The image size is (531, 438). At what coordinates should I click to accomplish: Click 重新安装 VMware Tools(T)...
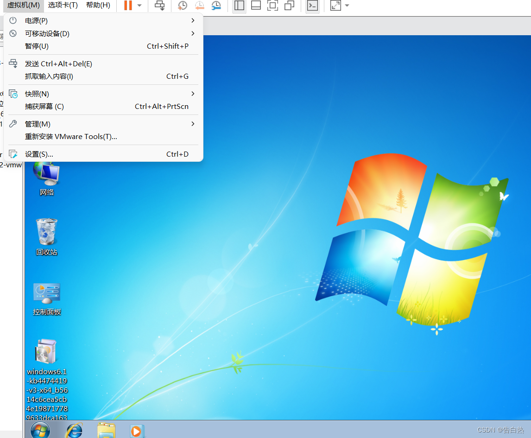click(x=71, y=136)
